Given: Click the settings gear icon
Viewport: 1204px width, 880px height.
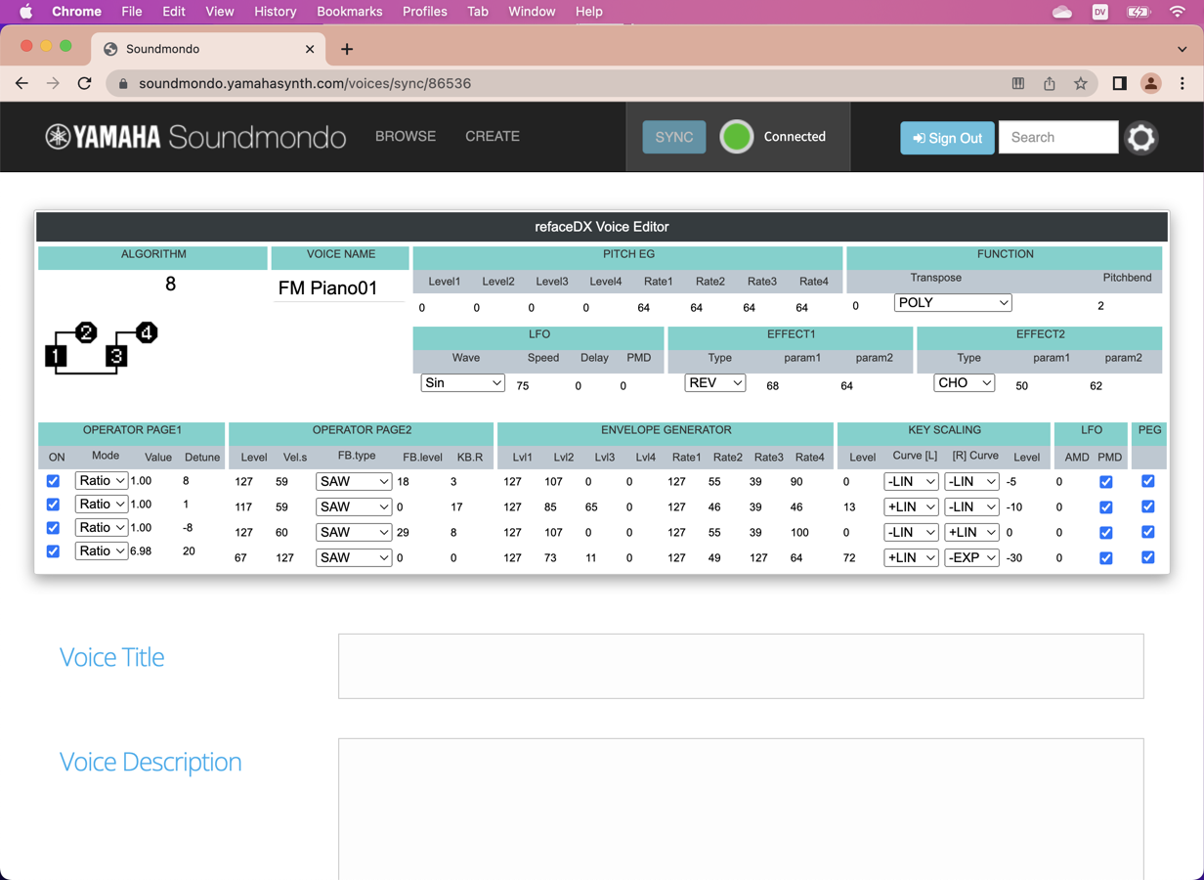Looking at the screenshot, I should coord(1140,138).
